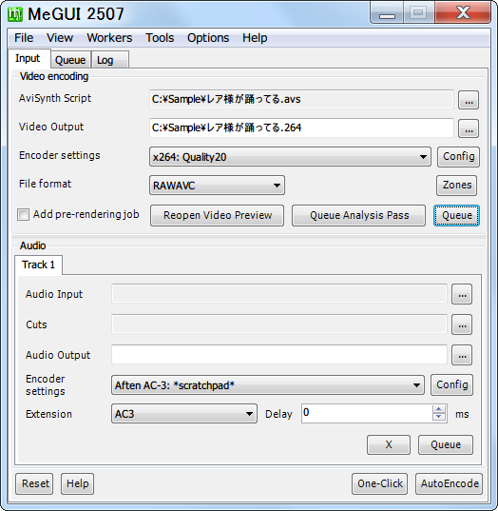Click the Cuts field
498x511 pixels.
pyautogui.click(x=279, y=324)
